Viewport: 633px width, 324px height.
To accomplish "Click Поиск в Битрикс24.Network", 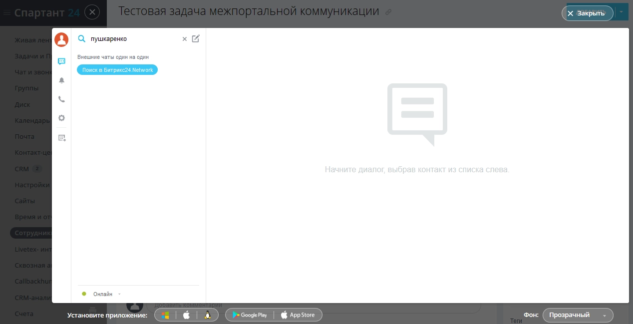I will coord(117,70).
